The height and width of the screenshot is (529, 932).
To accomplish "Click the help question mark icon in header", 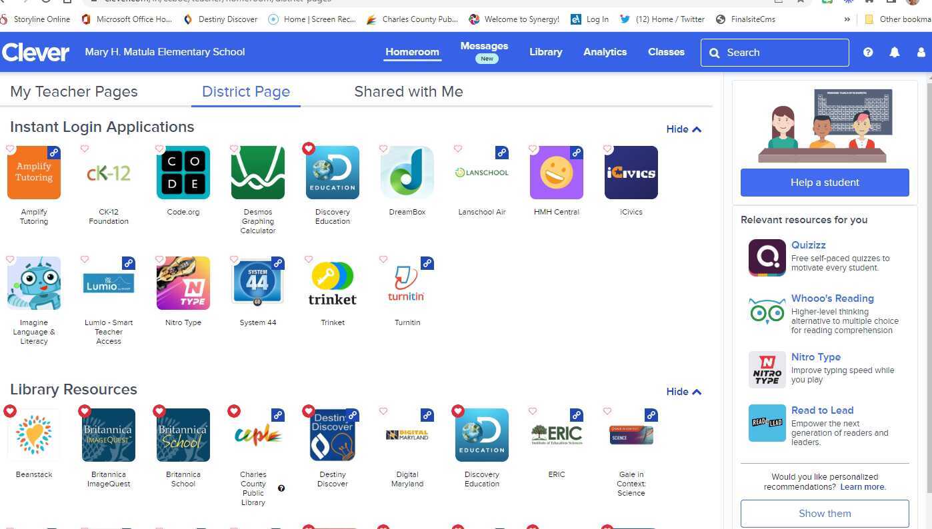I will 868,52.
